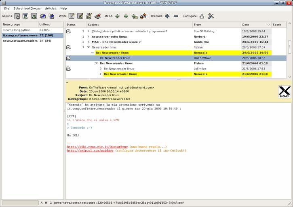Collapse article headers using small triangle
Screen dimensions: 293x207
67,82
